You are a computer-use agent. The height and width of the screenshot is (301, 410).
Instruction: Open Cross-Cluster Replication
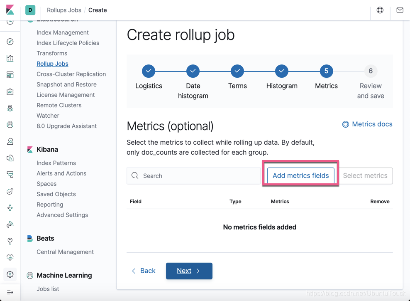71,74
